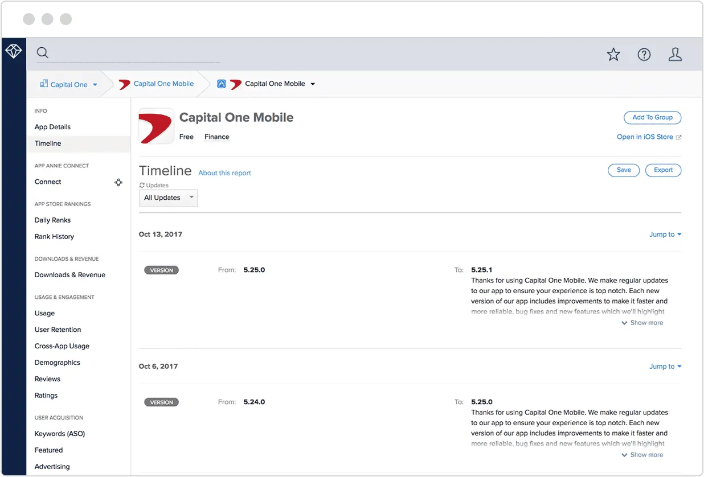This screenshot has width=704, height=477.
Task: Open App Details in sidebar
Action: (52, 127)
